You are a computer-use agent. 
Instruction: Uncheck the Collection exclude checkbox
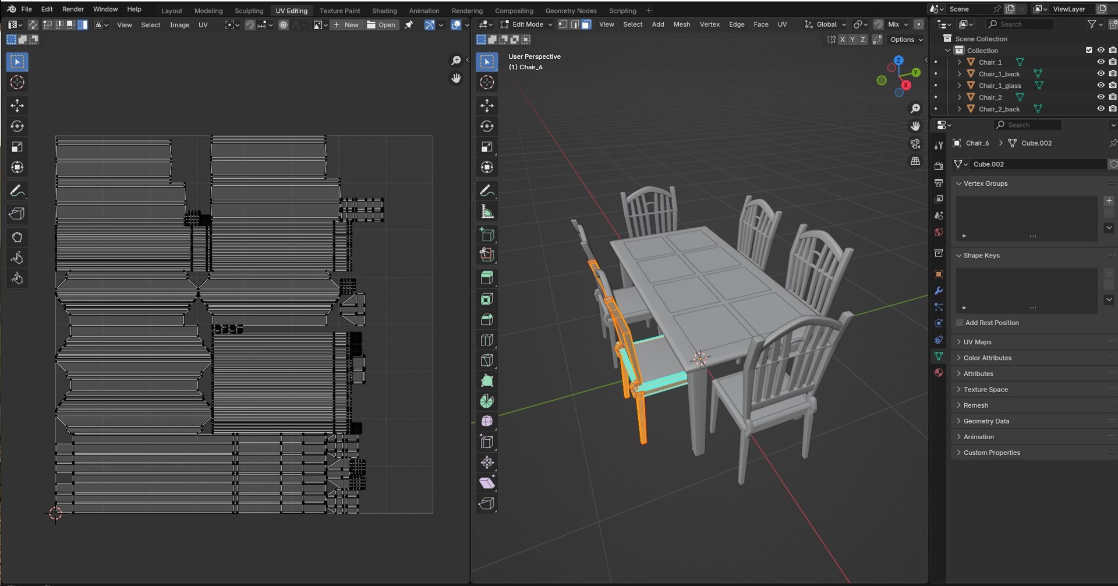[x=1089, y=50]
